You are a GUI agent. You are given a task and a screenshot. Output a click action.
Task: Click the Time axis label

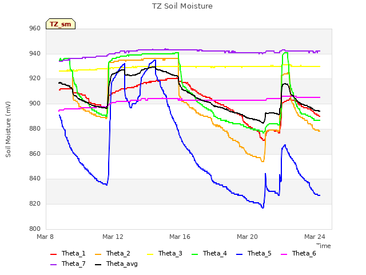coord(324,246)
